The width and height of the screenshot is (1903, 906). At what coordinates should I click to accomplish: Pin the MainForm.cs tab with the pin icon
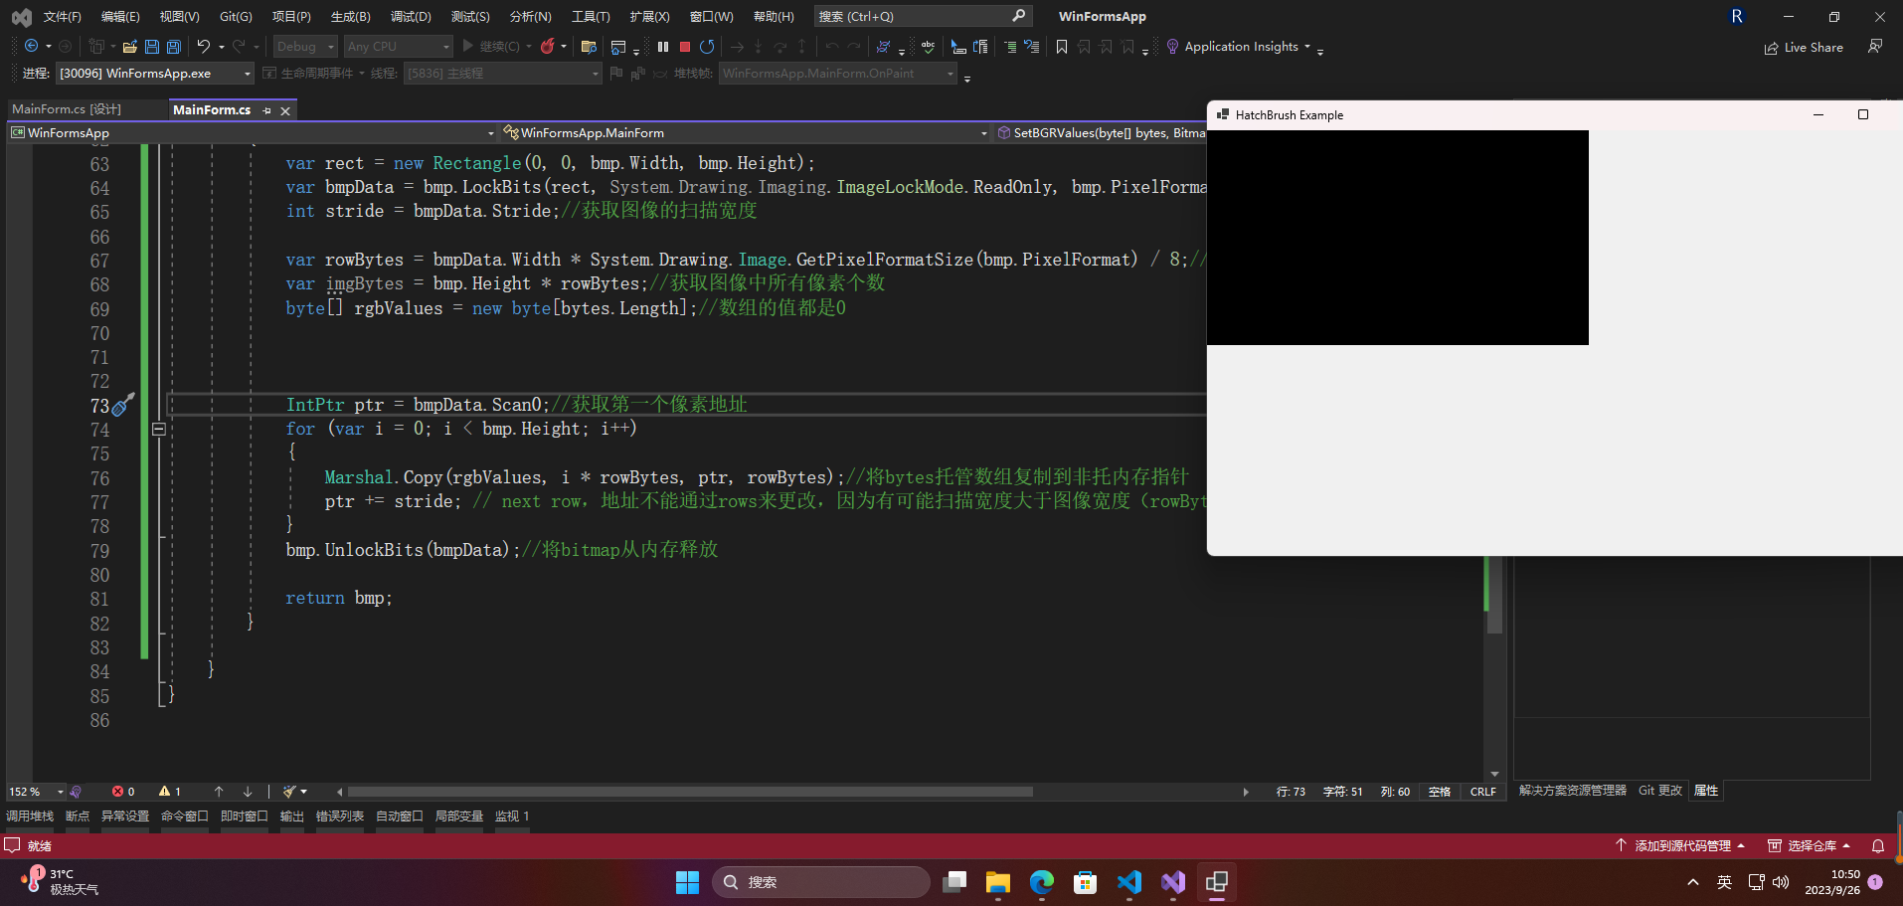click(266, 110)
